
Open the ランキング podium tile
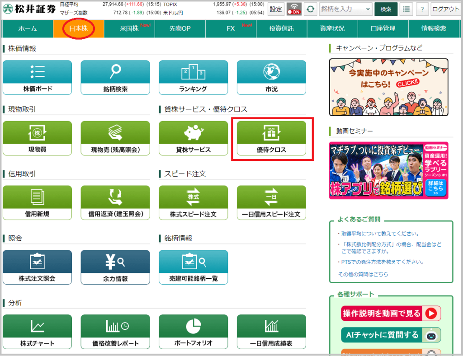193,77
